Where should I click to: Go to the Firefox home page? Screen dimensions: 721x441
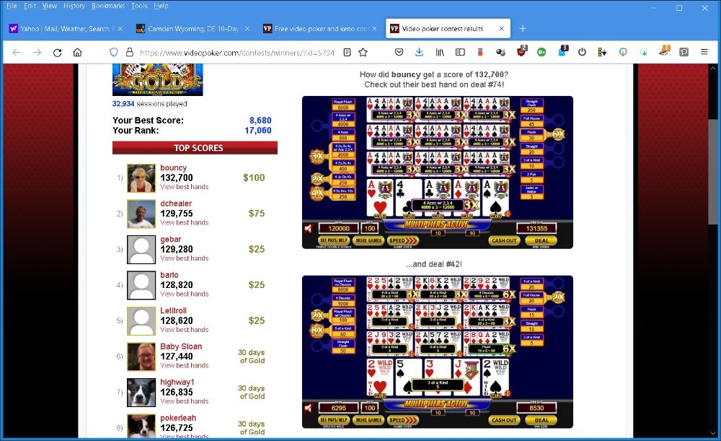pyautogui.click(x=78, y=53)
